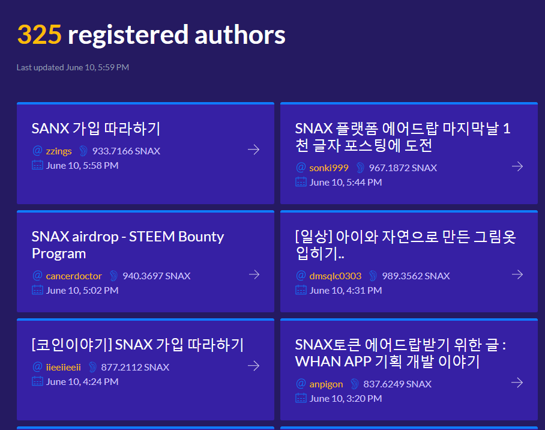Open author profile sonki999

click(x=329, y=168)
